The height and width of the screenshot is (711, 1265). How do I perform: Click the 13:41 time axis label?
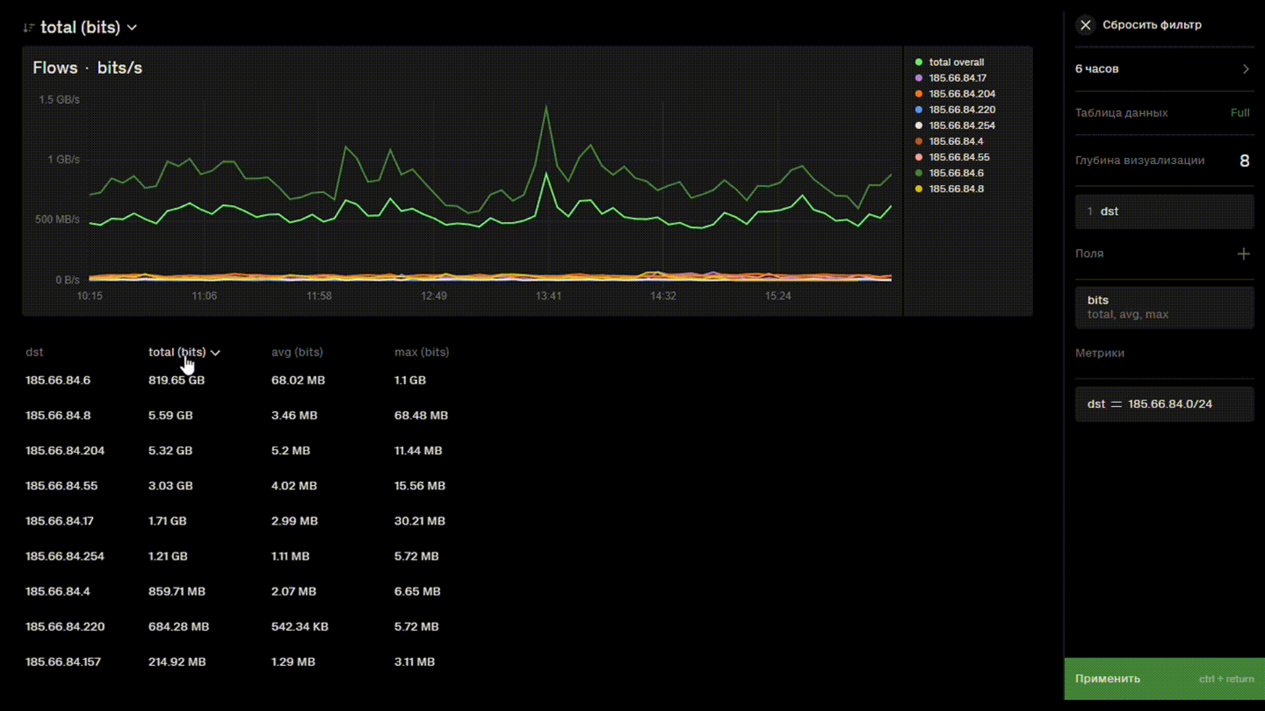548,296
